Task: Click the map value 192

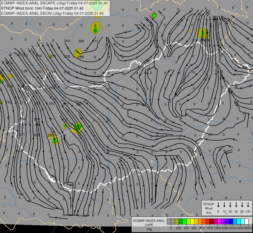Action: click(x=39, y=56)
